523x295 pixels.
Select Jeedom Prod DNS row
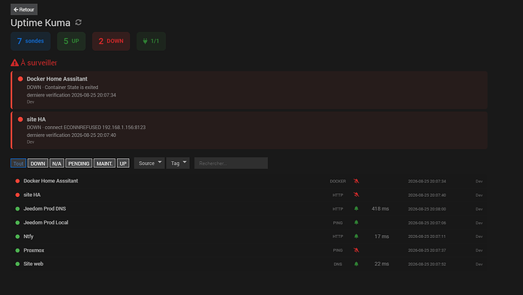coord(249,209)
